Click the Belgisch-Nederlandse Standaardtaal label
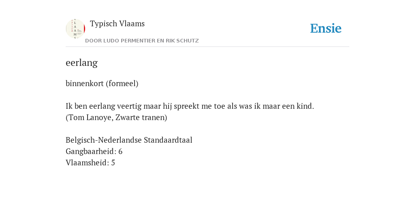Screen dimensions: 415x207 tap(129, 140)
